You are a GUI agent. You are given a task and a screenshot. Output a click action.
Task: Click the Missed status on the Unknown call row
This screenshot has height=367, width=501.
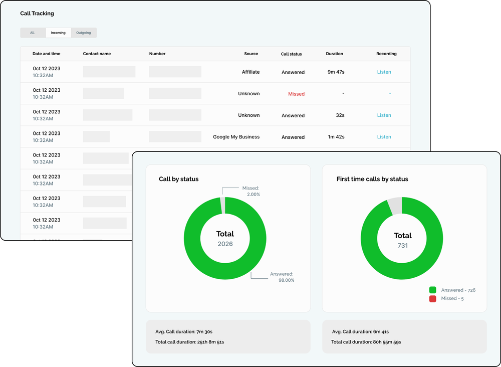[x=296, y=94]
